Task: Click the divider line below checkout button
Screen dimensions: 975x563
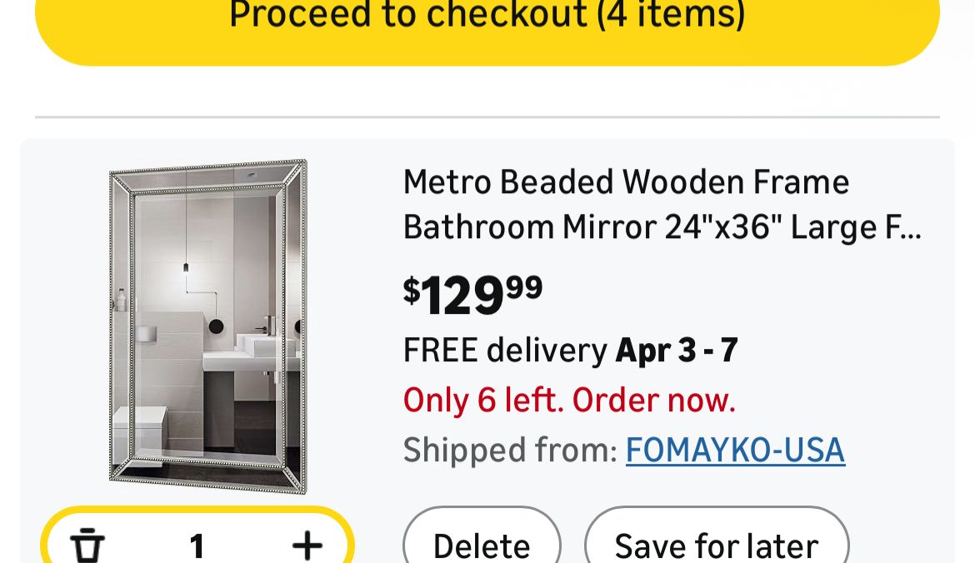Action: tap(487, 117)
